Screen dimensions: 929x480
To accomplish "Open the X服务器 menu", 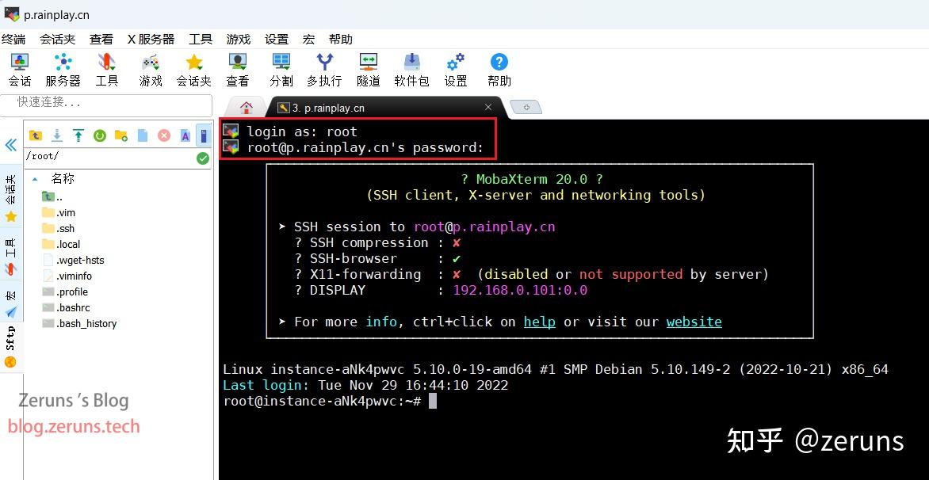I will [x=151, y=39].
